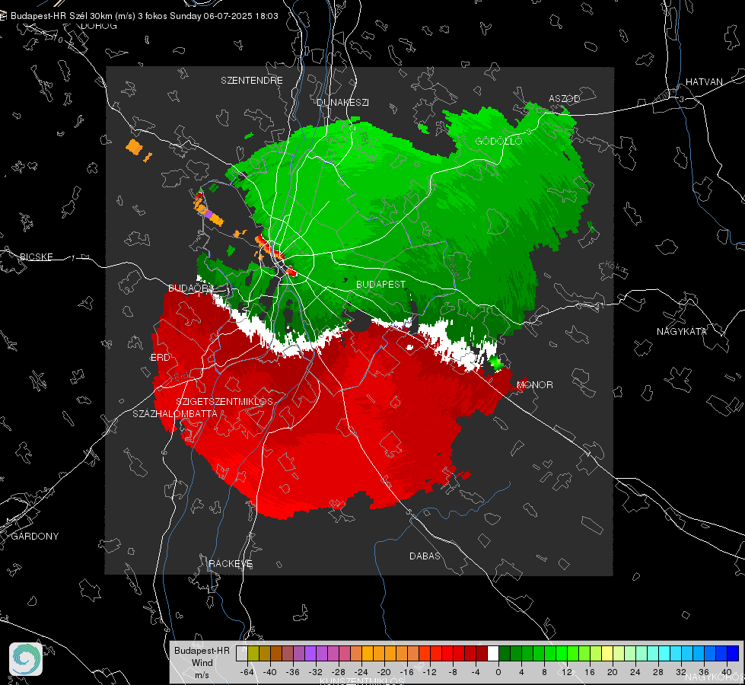Click the -4 legend value
This screenshot has height=685, width=745.
pyautogui.click(x=476, y=672)
